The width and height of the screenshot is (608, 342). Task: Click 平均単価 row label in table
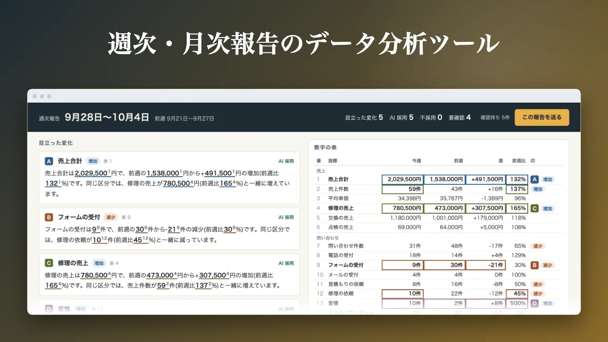(x=337, y=199)
